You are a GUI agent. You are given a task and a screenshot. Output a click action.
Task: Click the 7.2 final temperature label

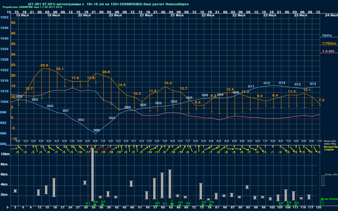(x=322, y=100)
